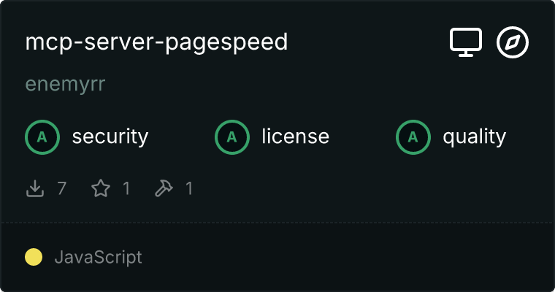Click the desktop monitor icon

tap(466, 42)
